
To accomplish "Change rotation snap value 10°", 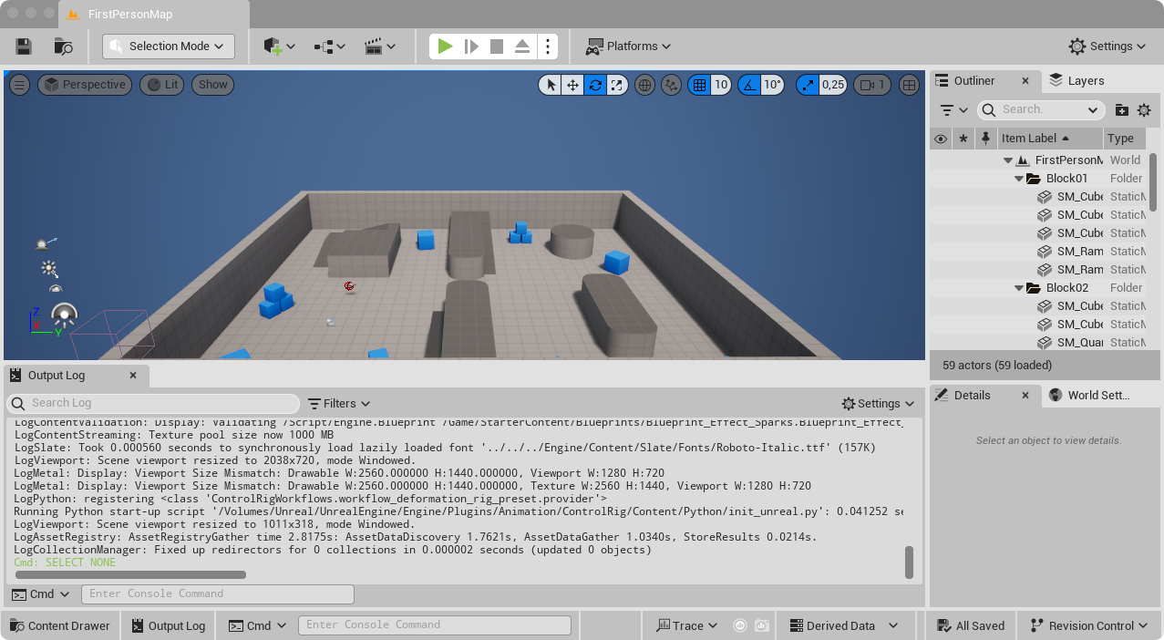I will 773,85.
